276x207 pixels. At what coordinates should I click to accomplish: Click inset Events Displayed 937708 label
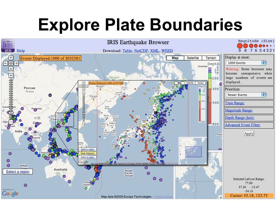[x=106, y=83]
